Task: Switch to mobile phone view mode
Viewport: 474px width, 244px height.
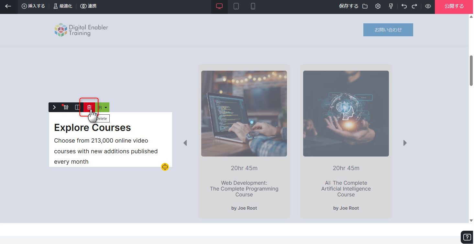Action: pos(253,6)
